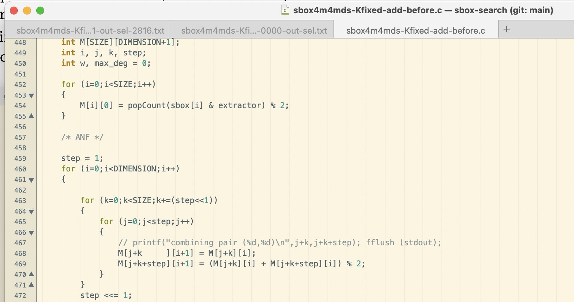The height and width of the screenshot is (302, 574).
Task: Collapse the inner loop at line 466
Action: coord(31,232)
